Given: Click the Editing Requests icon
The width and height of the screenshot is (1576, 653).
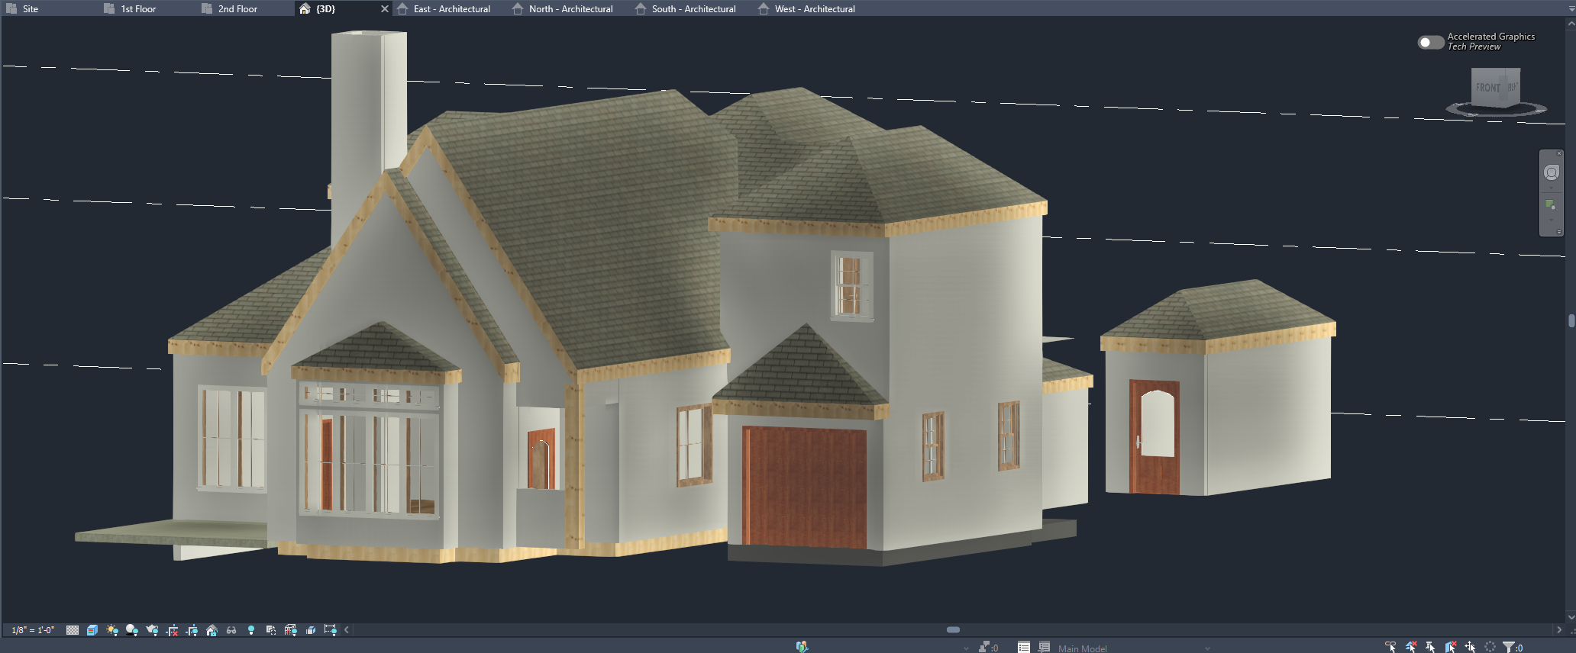Looking at the screenshot, I should (988, 647).
